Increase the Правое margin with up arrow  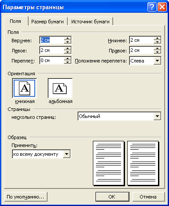(x=157, y=48)
